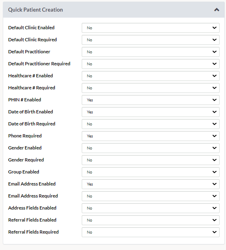Open the Email Address Required dropdown

[151, 196]
